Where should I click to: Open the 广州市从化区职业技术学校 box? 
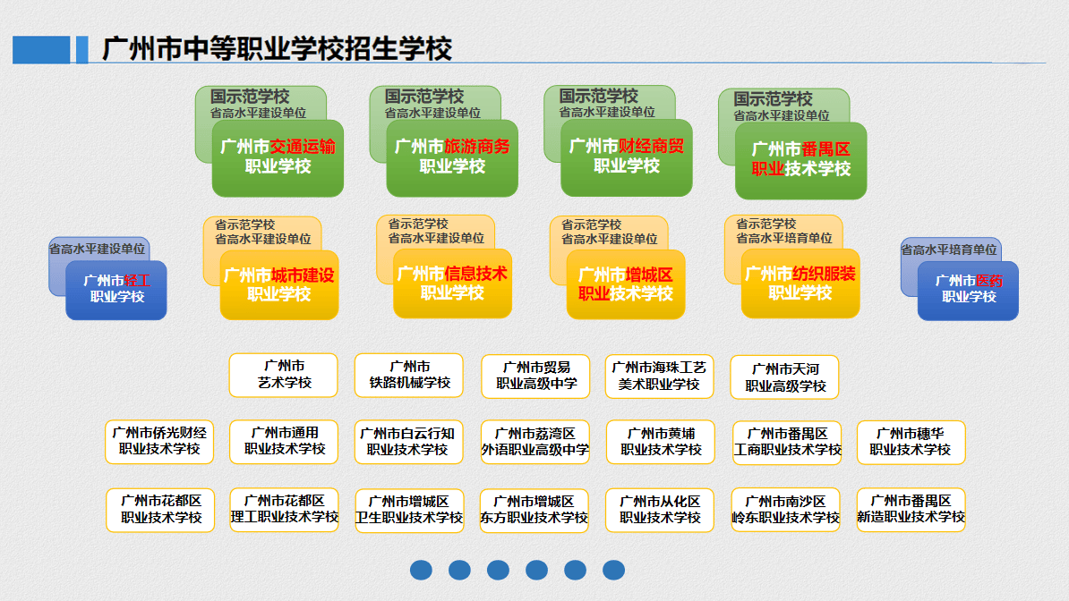pos(659,510)
